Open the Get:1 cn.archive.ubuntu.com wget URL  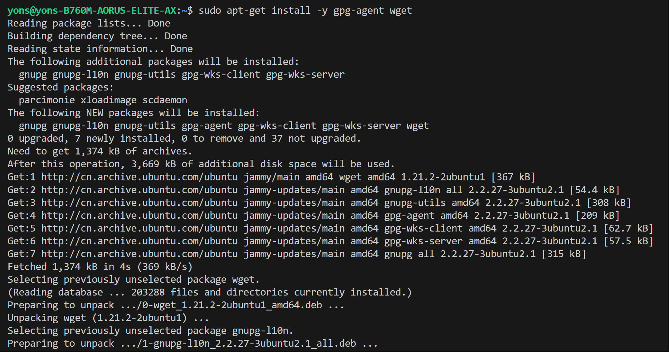click(x=139, y=177)
